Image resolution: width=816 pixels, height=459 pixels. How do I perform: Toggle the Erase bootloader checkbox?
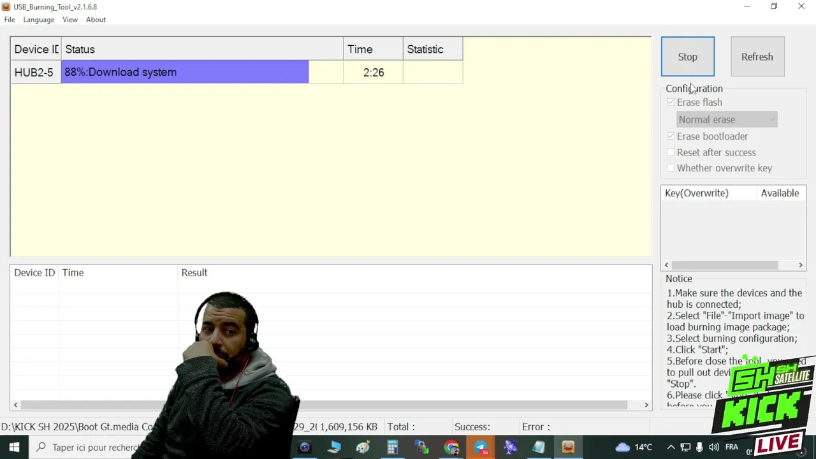click(671, 136)
